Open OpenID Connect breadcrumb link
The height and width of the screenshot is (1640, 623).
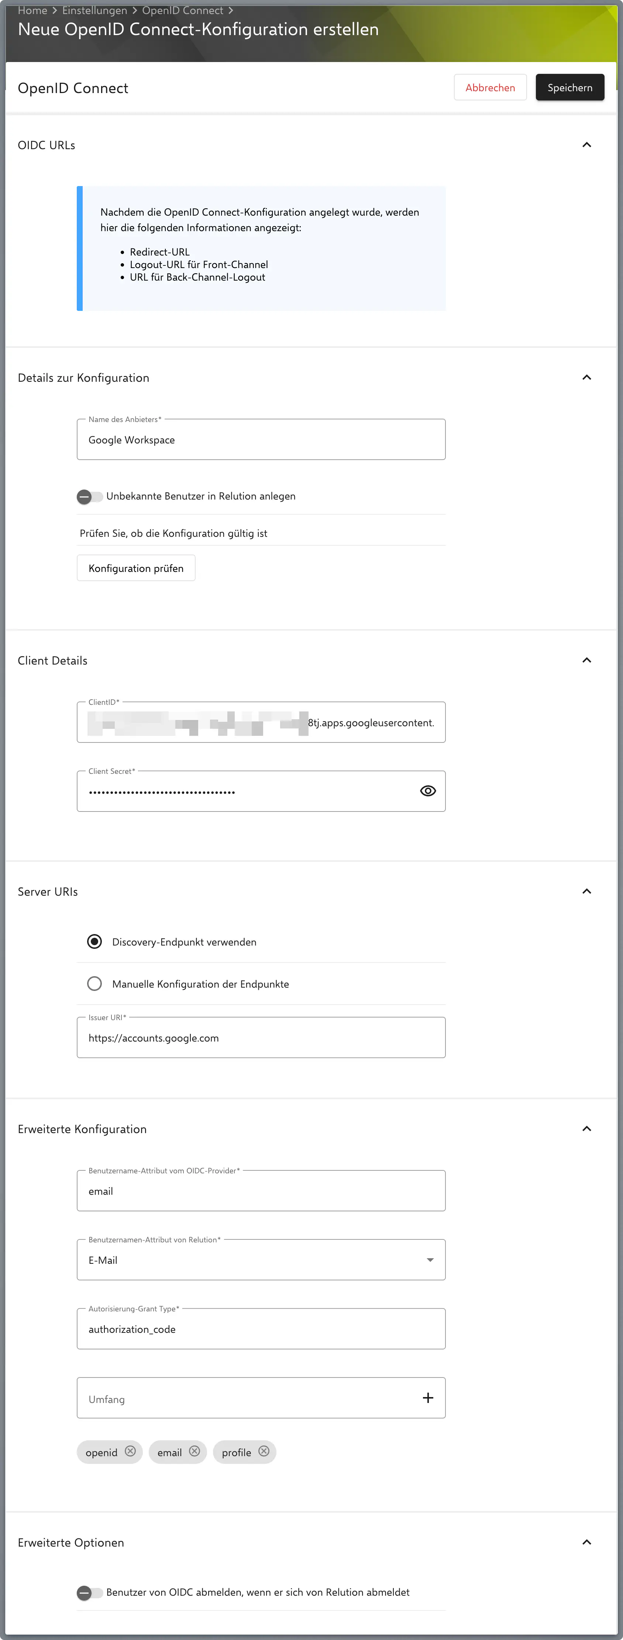point(183,10)
